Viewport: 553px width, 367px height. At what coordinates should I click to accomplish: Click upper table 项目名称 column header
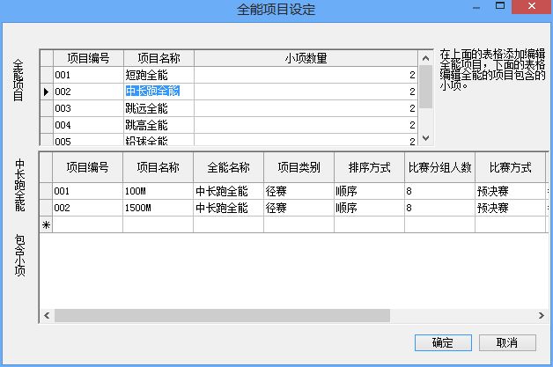tap(159, 58)
